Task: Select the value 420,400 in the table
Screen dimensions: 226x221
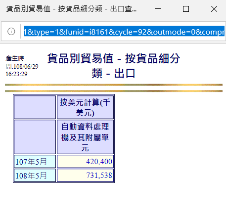Action: (x=99, y=162)
